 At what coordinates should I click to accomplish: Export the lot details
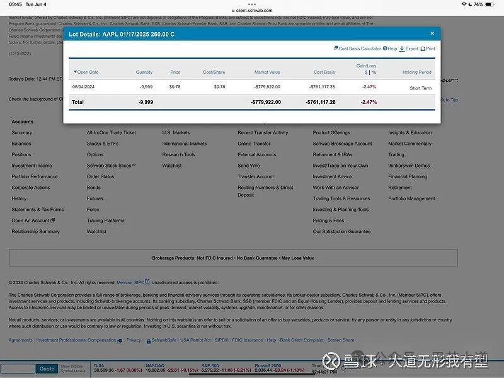pyautogui.click(x=408, y=49)
